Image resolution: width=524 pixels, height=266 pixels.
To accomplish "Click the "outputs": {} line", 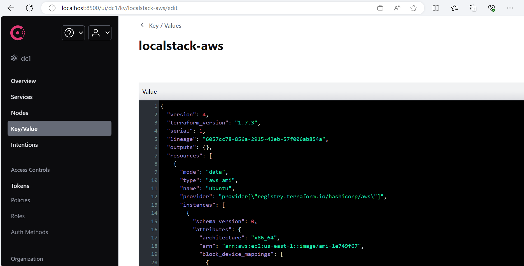I will [x=189, y=147].
